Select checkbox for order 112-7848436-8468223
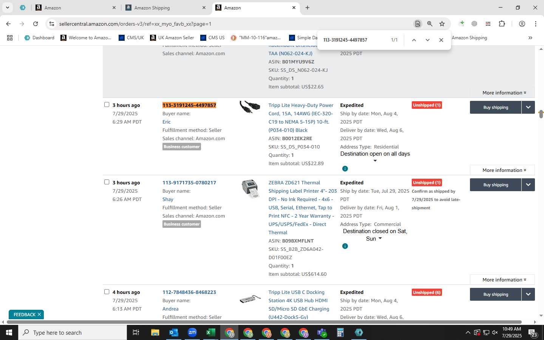This screenshot has width=544, height=340. (x=107, y=292)
